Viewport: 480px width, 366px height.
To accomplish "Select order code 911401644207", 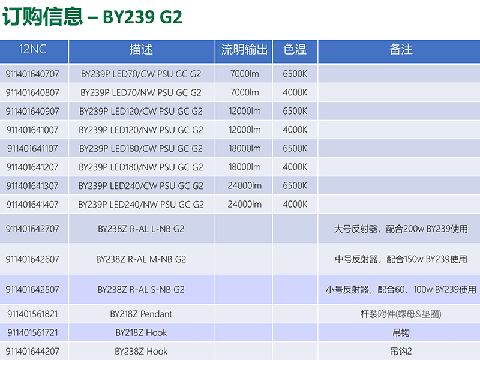I will pyautogui.click(x=32, y=352).
